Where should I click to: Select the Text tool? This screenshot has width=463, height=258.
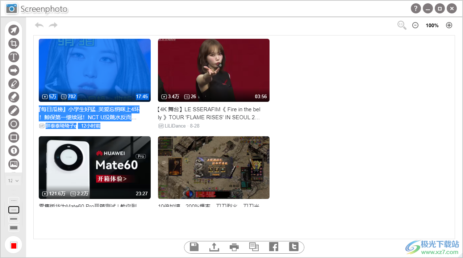click(14, 57)
